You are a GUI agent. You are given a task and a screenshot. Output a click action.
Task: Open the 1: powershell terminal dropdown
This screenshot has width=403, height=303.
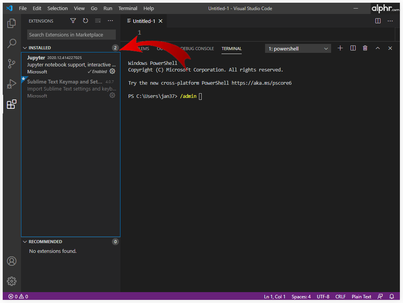(x=298, y=48)
